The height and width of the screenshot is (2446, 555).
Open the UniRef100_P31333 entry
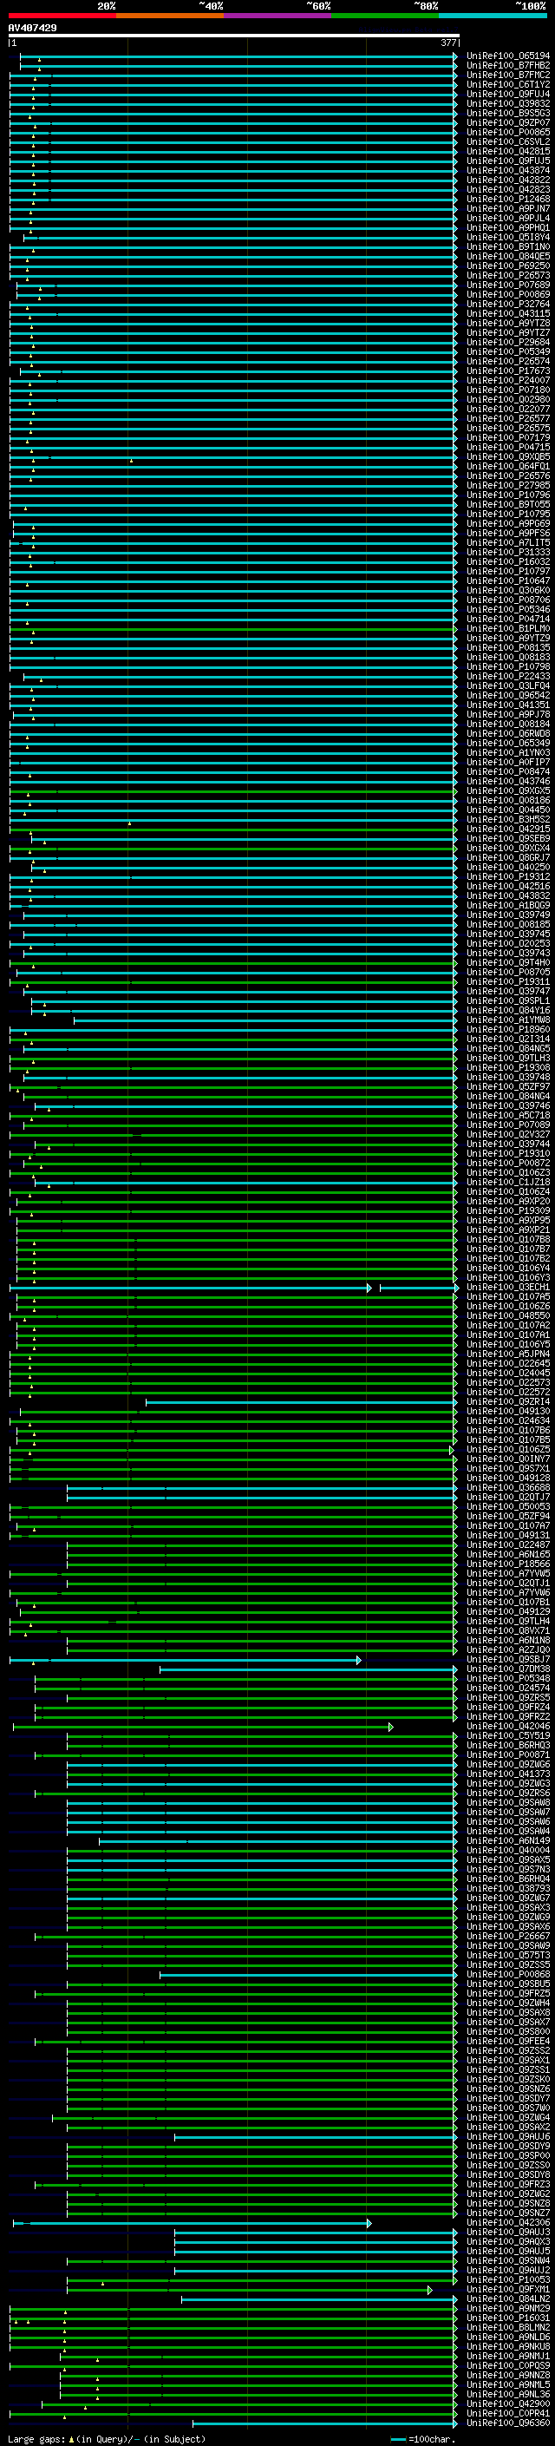[507, 553]
